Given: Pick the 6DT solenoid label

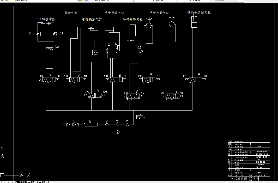Looking at the screenshot, I should point(126,93).
